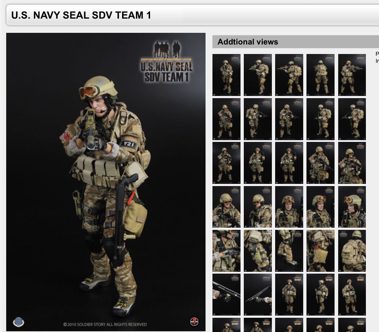Image resolution: width=379 pixels, height=332 pixels.
Task: View the backpack rear-view close-up thumbnail
Action: coord(351,251)
